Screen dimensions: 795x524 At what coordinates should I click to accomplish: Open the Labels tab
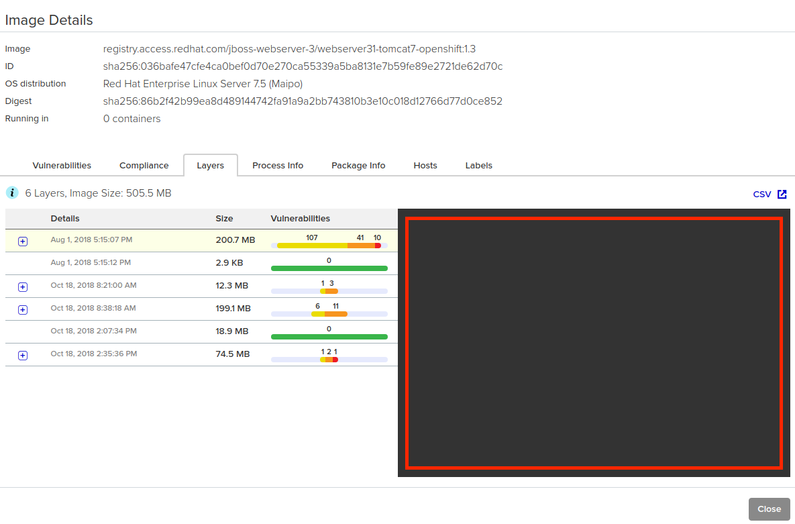coord(478,165)
